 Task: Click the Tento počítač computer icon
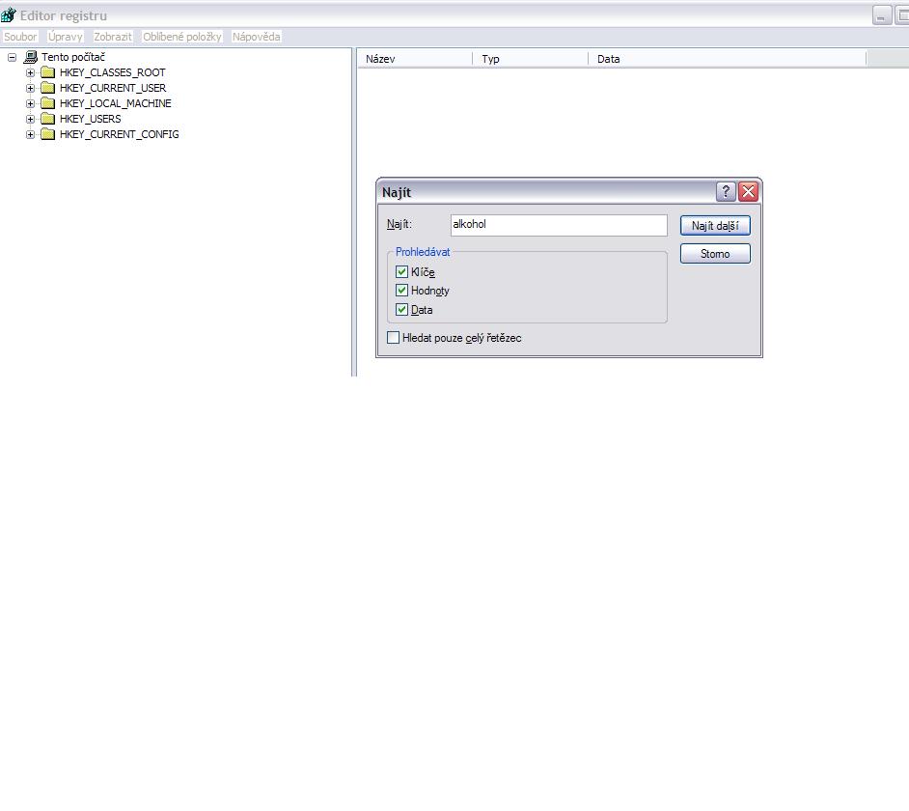coord(30,57)
